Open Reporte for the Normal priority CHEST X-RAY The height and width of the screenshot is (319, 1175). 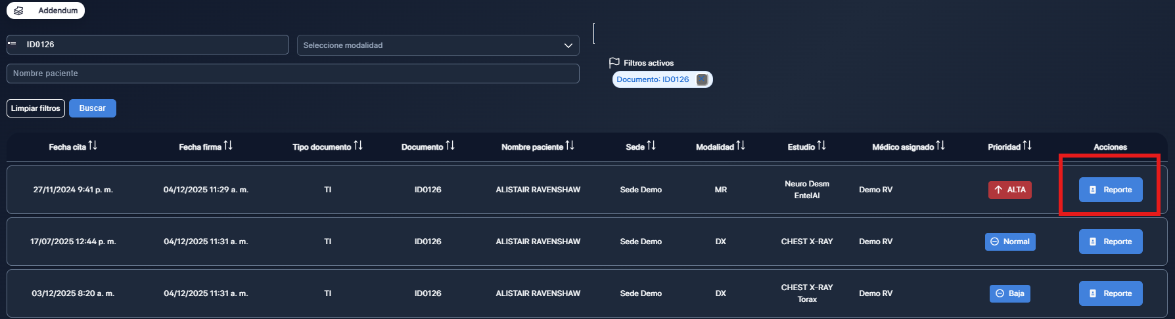click(1111, 242)
